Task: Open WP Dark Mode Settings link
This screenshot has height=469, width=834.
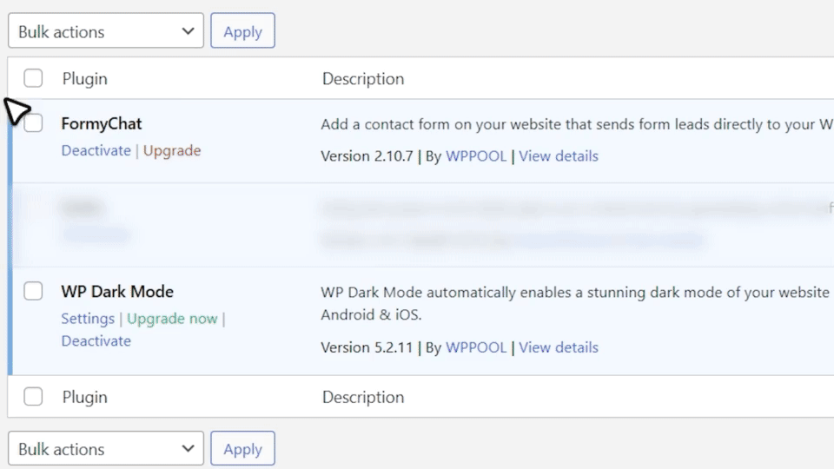Action: 88,319
